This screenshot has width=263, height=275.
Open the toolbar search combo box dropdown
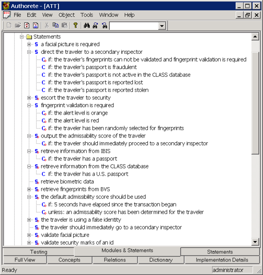(x=162, y=26)
